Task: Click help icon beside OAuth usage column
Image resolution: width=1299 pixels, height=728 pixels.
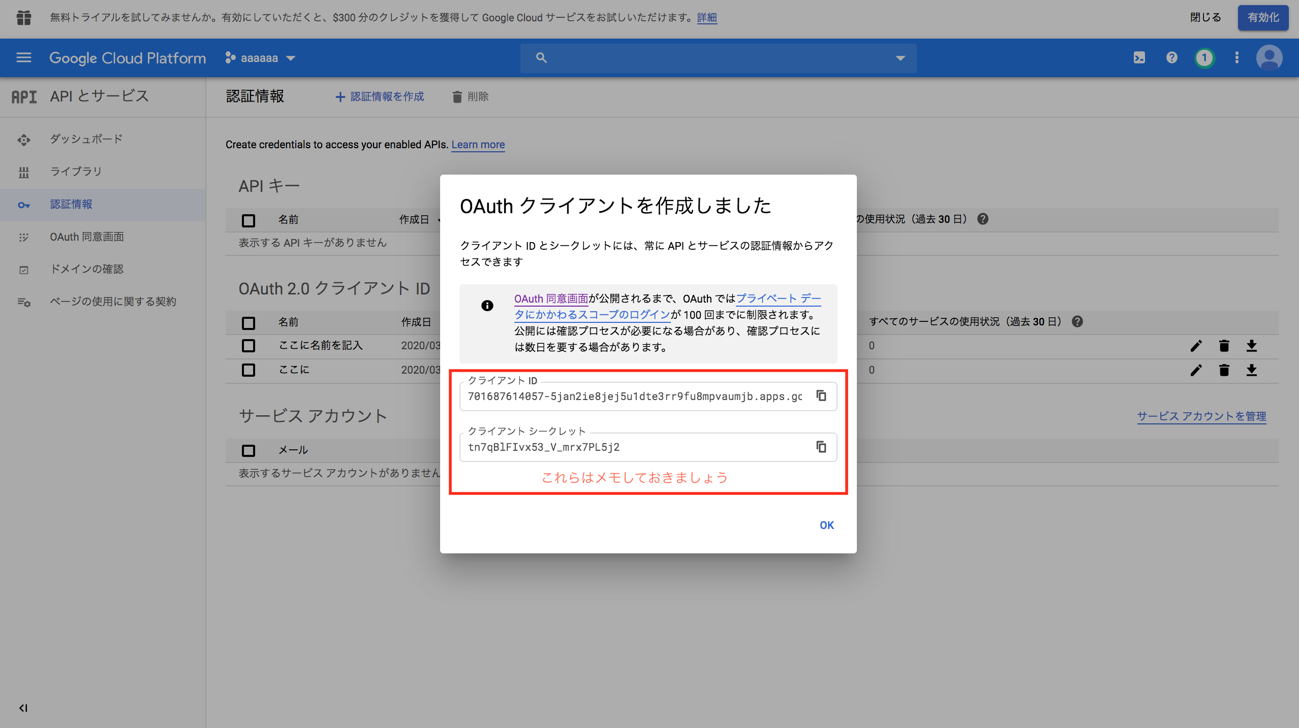Action: tap(1077, 321)
